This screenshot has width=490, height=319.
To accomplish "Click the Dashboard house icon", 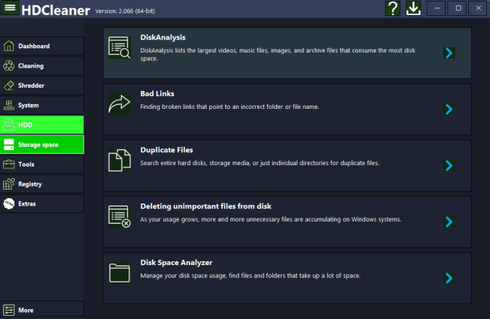I will [x=9, y=46].
